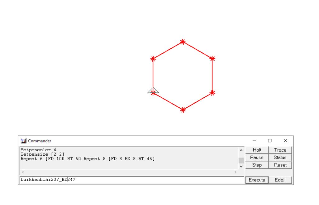Click the turtle triangle cursor

click(x=153, y=91)
